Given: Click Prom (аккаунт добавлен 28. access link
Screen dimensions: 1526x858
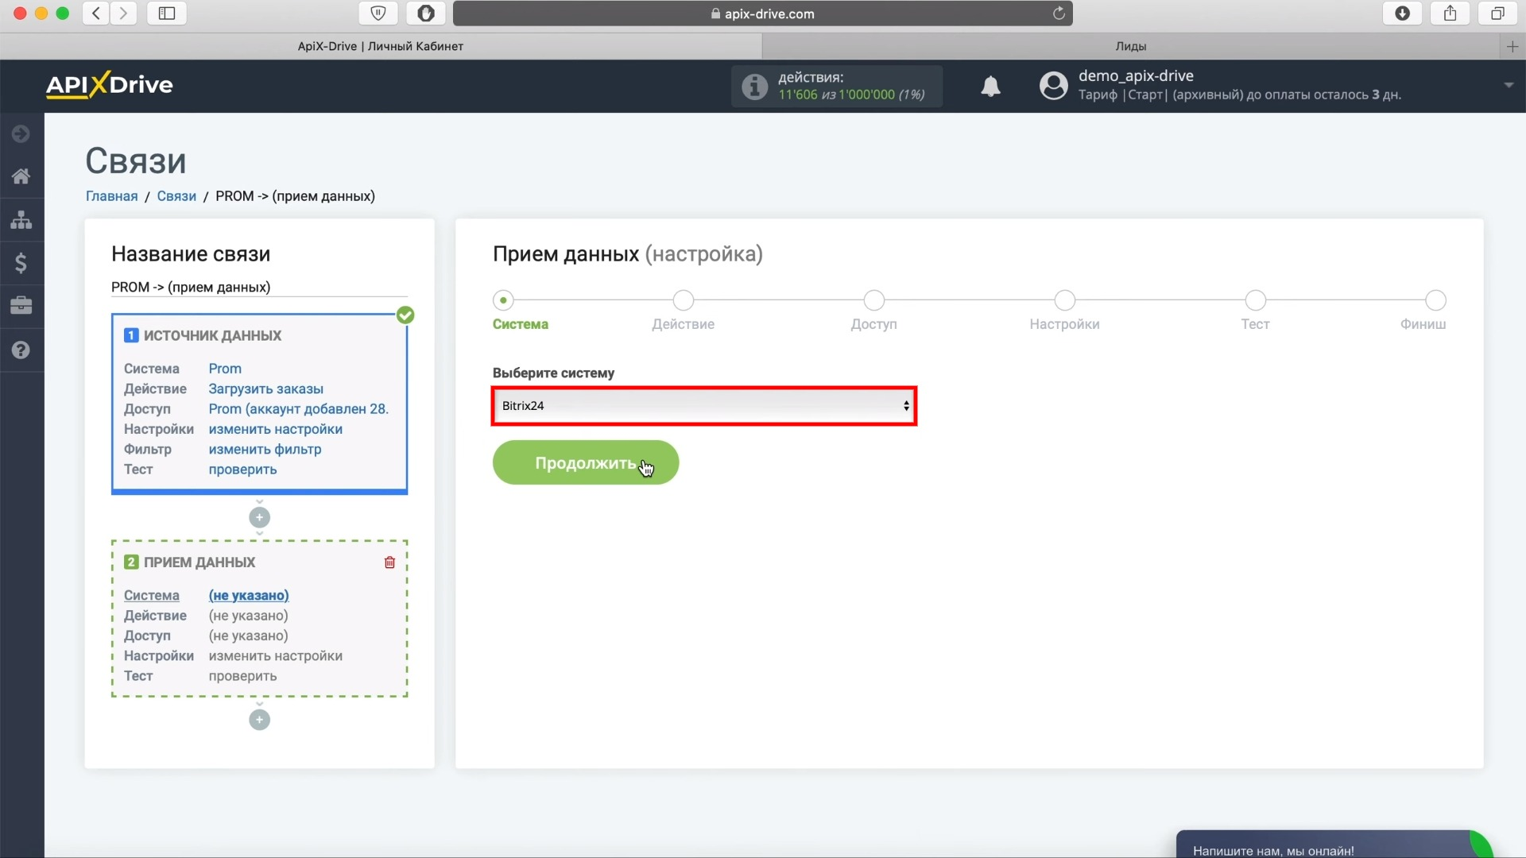Looking at the screenshot, I should point(299,409).
